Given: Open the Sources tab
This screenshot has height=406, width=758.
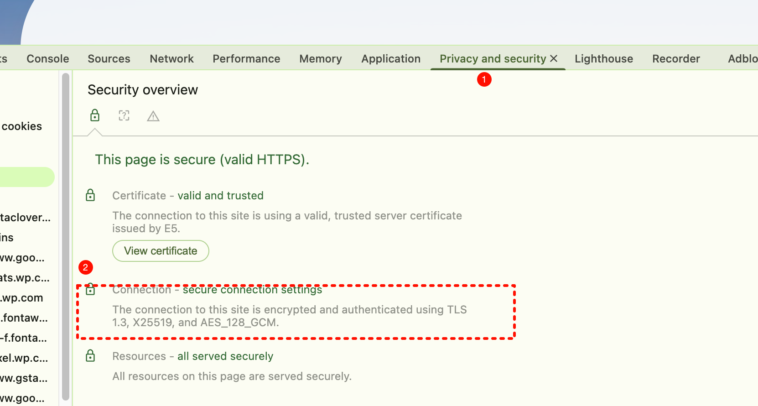Looking at the screenshot, I should click(109, 59).
